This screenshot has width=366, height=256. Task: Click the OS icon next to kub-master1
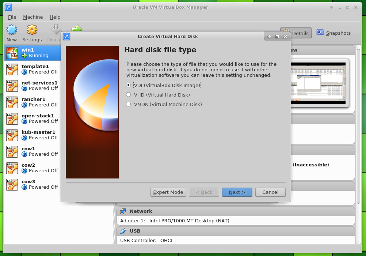click(12, 135)
